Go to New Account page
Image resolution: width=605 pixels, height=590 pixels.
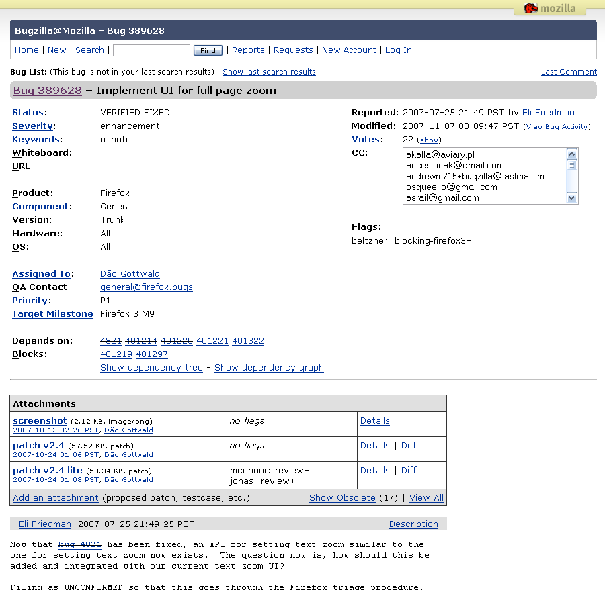(x=349, y=50)
